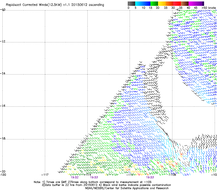The image size is (217, 190).
Task: Click the '25' label under the color bar
Action: 166,8
